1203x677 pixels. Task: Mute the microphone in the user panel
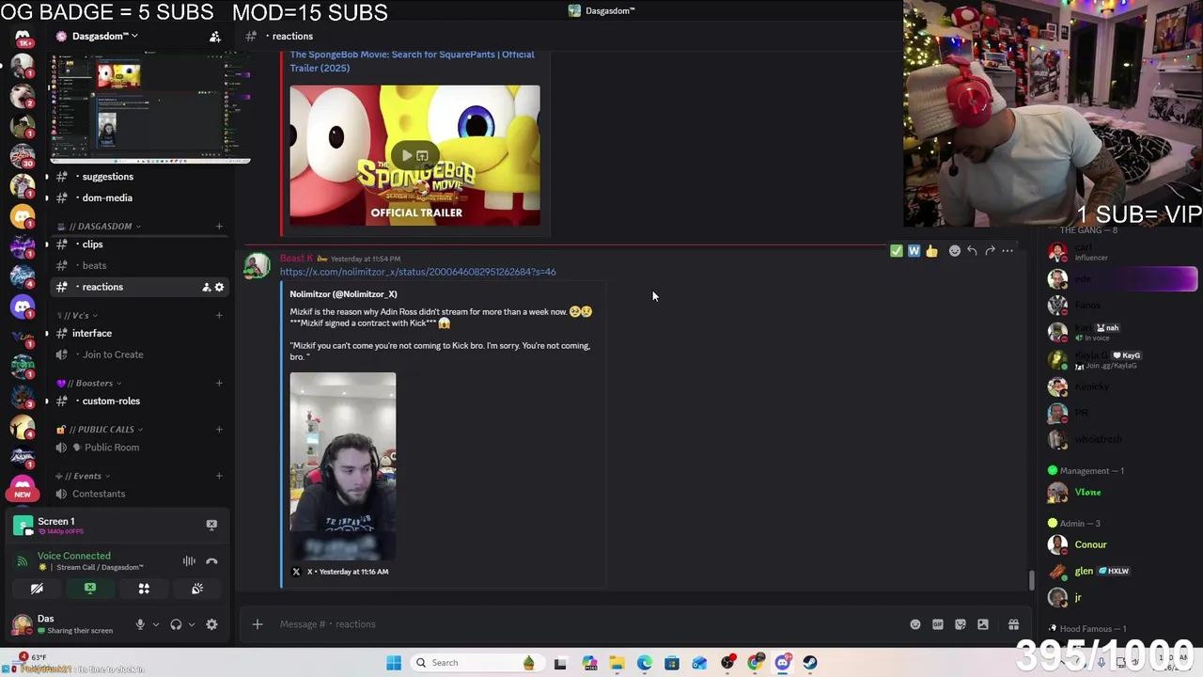click(140, 624)
